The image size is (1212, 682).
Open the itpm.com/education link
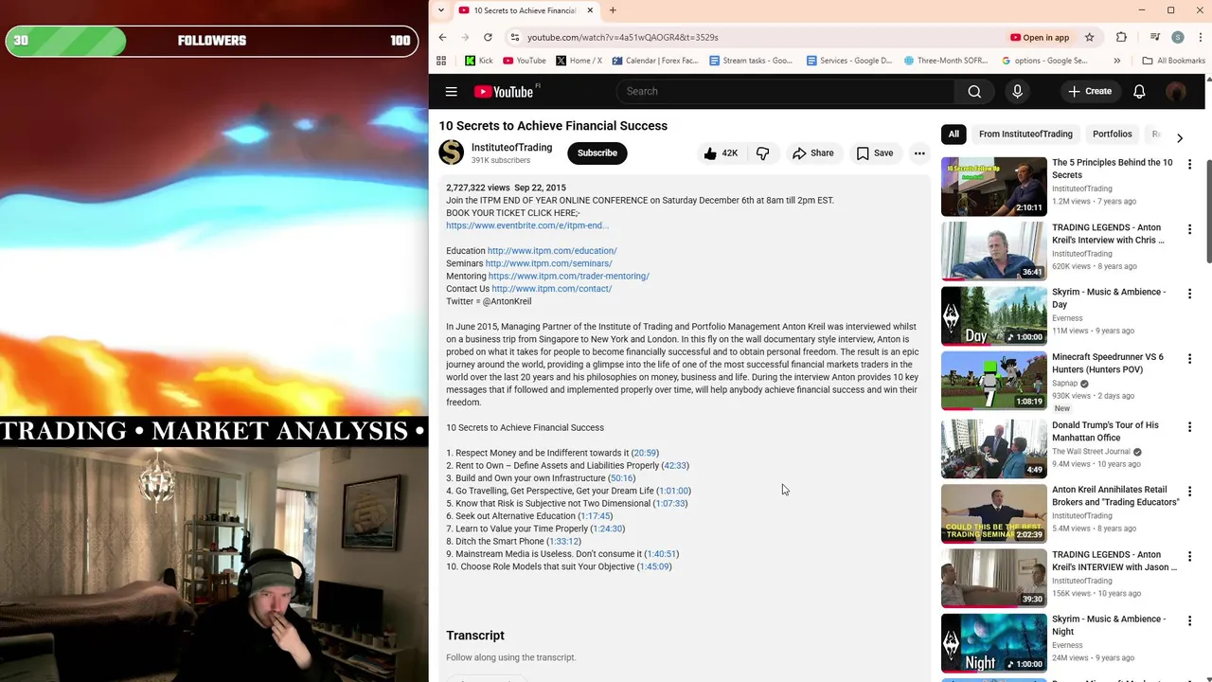(552, 251)
